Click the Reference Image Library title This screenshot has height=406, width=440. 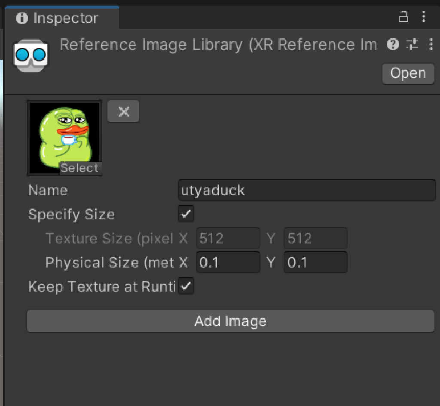click(x=218, y=45)
